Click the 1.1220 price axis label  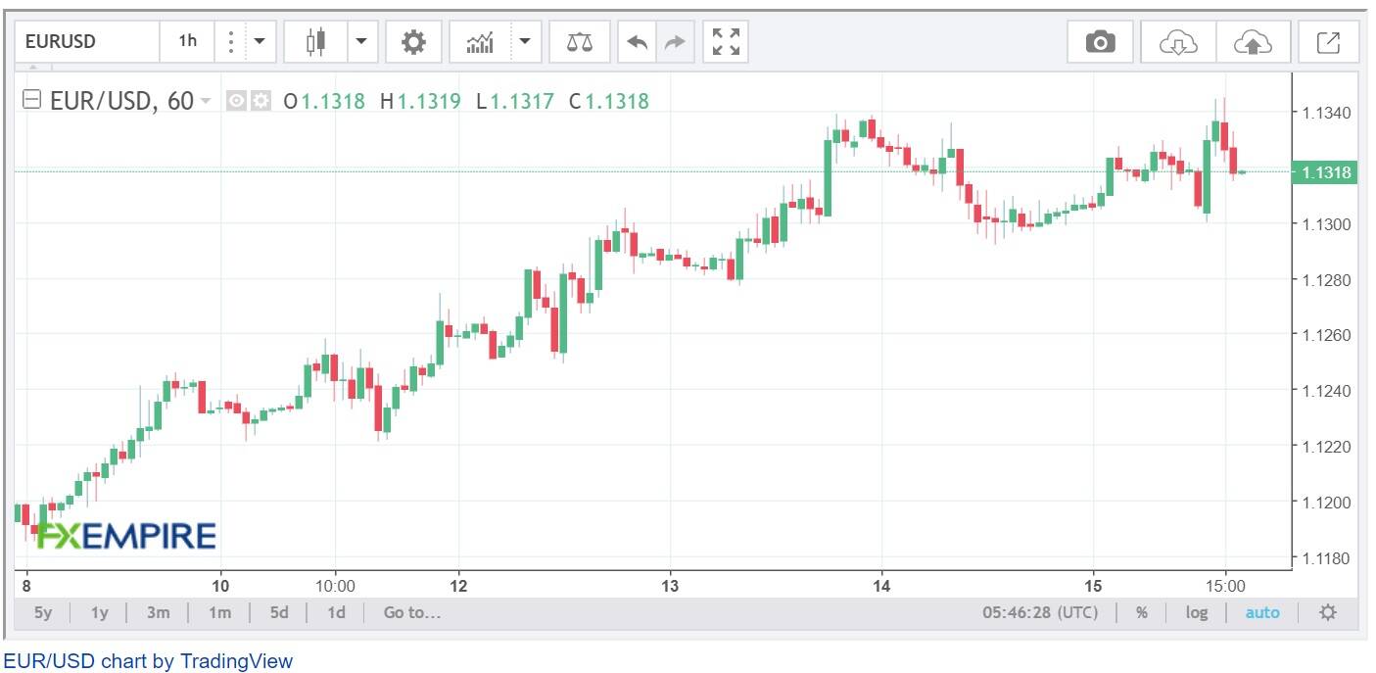[x=1326, y=447]
